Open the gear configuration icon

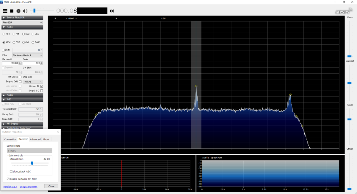tap(18, 11)
